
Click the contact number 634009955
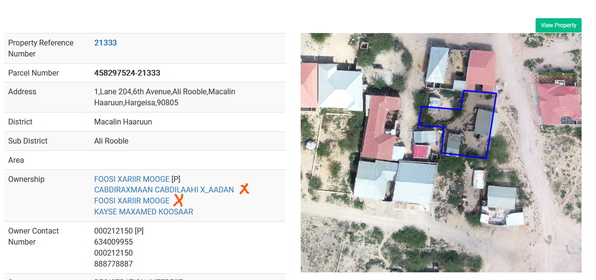tap(114, 242)
